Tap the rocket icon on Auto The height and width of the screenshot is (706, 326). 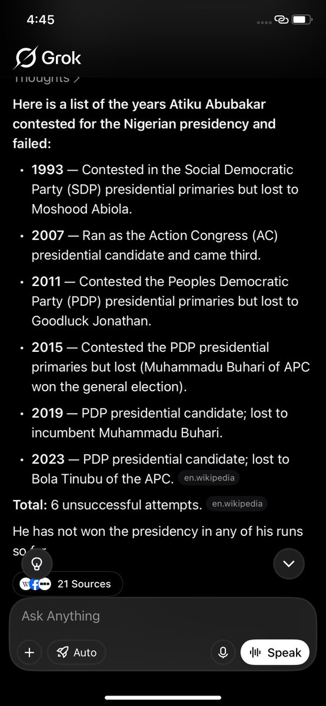pos(62,652)
